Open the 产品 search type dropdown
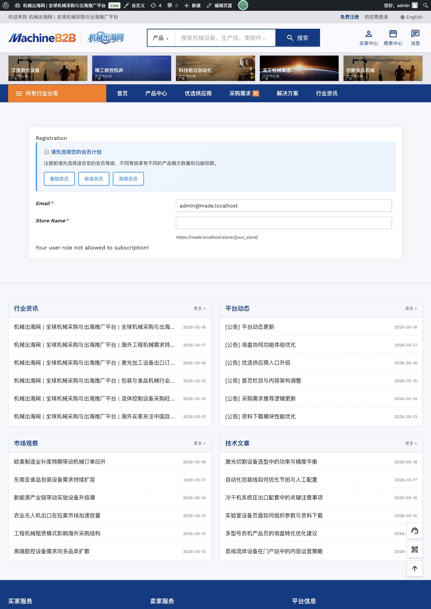 click(161, 38)
